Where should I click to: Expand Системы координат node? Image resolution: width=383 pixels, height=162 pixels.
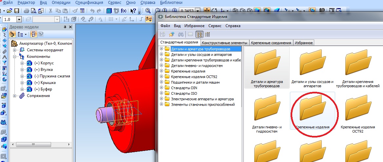click(x=15, y=50)
